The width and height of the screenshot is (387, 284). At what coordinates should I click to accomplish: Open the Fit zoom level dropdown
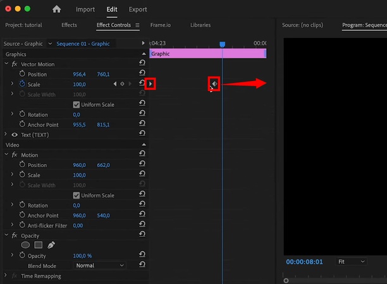click(x=351, y=261)
